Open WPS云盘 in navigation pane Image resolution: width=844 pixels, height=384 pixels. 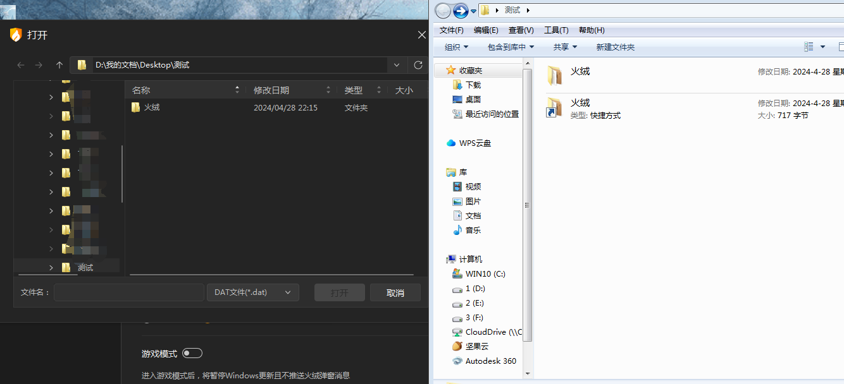pos(475,143)
